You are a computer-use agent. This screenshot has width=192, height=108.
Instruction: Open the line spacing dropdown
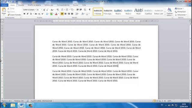[77, 14]
